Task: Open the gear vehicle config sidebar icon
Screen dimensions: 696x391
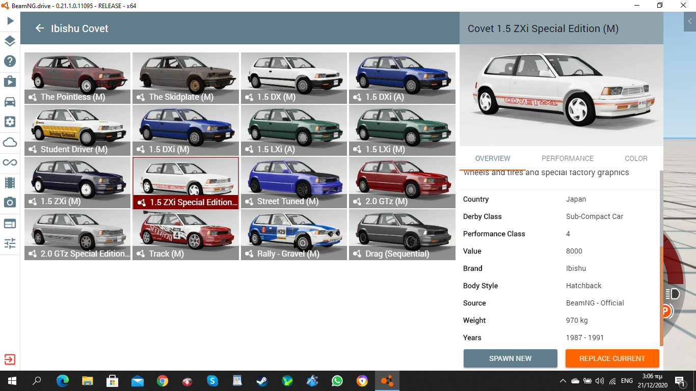Action: click(10, 122)
